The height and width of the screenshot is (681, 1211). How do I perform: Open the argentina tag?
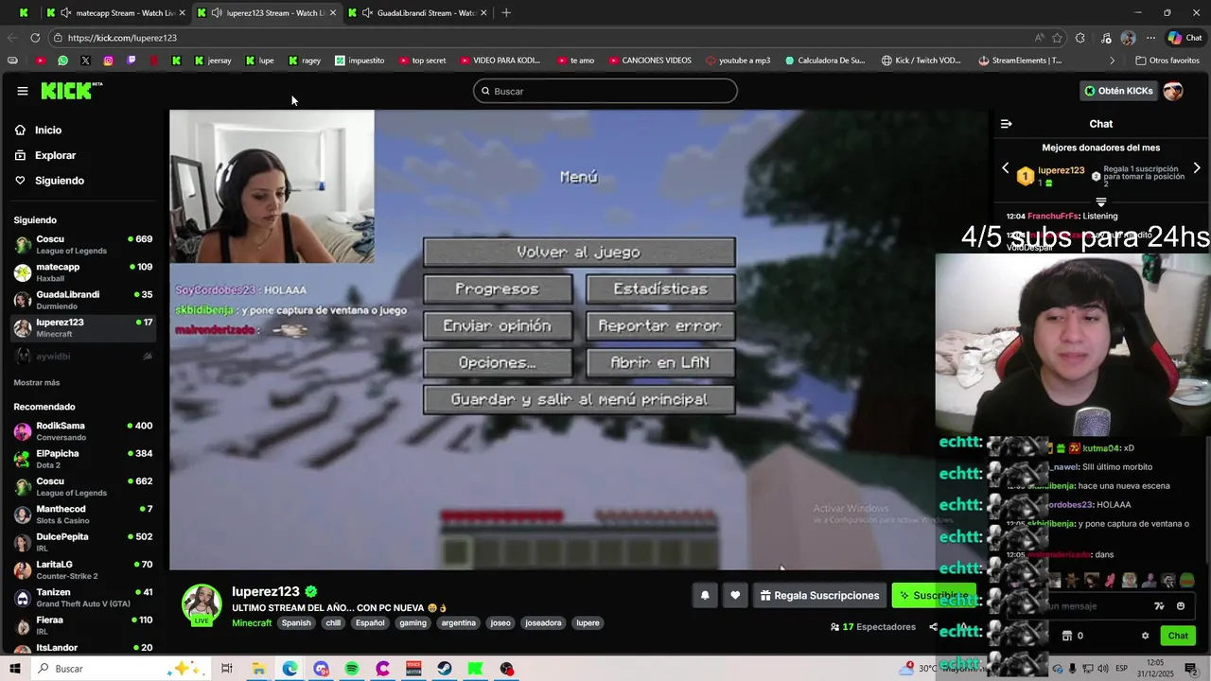tap(459, 623)
